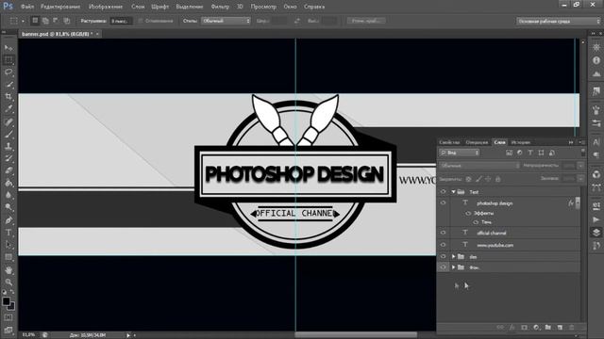Image resolution: width=604 pixels, height=339 pixels.
Task: Click Actions play icon in right dock
Action: coord(596,219)
